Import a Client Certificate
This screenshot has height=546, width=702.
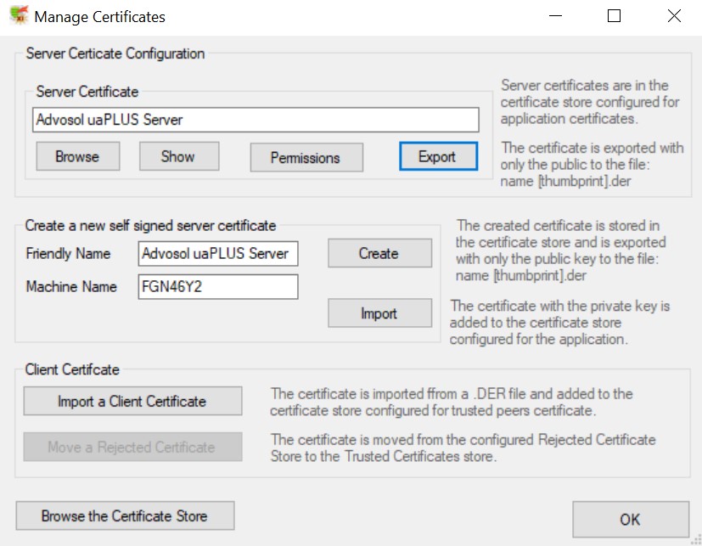click(x=132, y=401)
